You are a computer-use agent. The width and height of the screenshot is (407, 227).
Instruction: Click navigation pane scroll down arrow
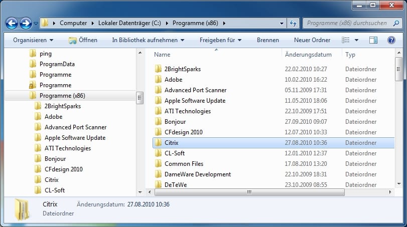pos(140,192)
